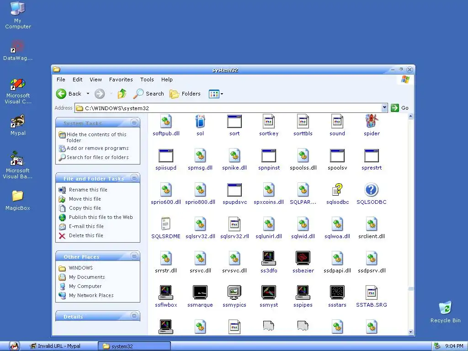
Task: Collapse the Details panel
Action: coord(134,315)
